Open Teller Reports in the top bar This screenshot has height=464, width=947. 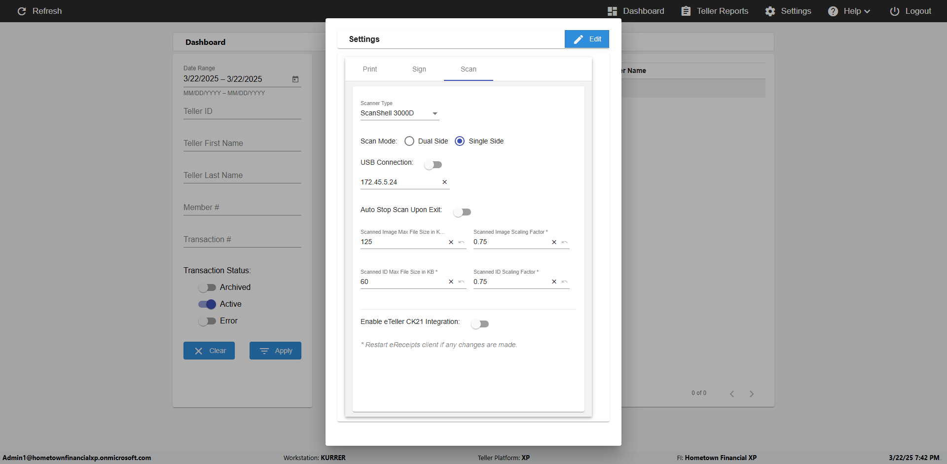715,11
